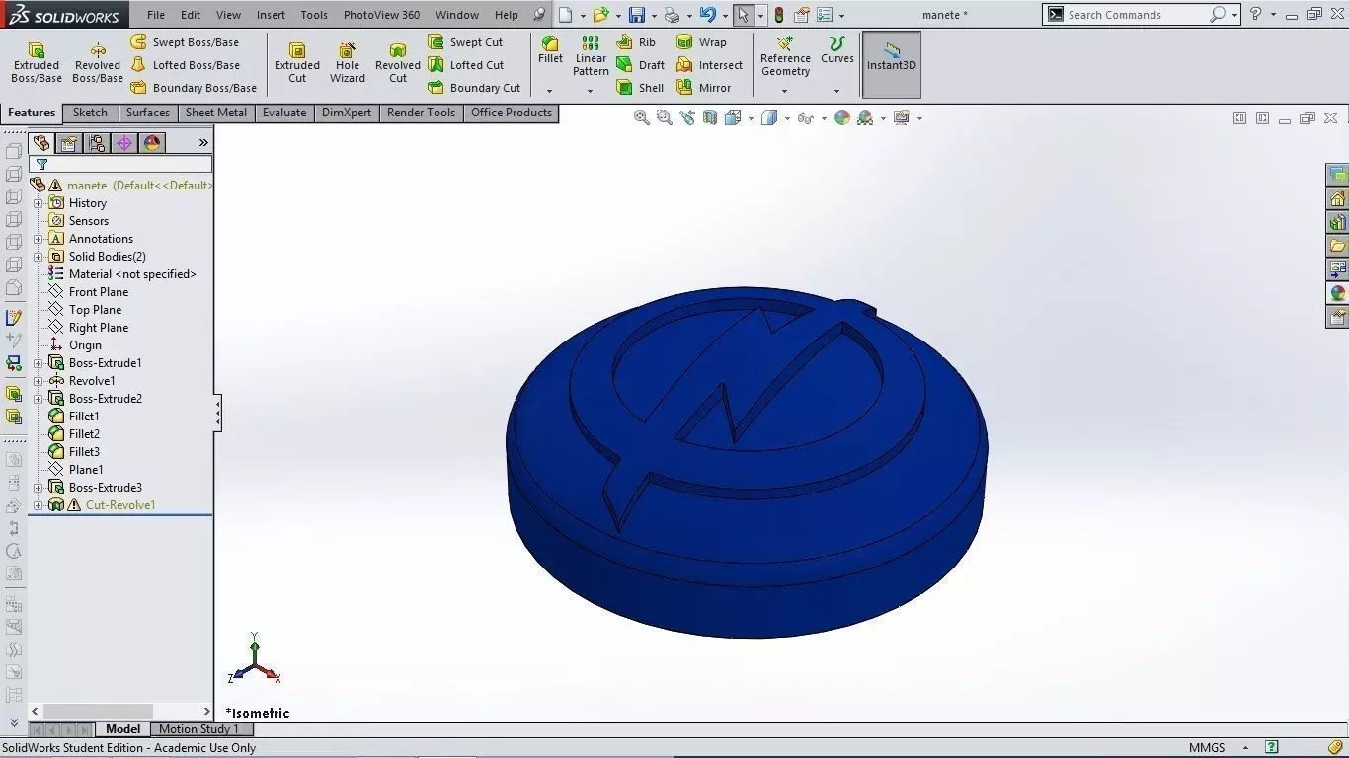Switch to the Office Products tab
This screenshot has height=758, width=1349.
512,113
